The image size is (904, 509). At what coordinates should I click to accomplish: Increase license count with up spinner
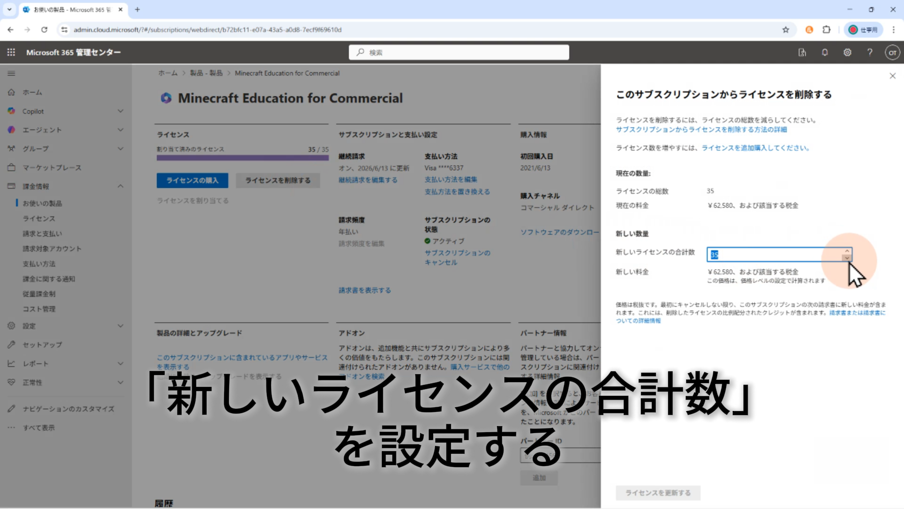tap(847, 251)
